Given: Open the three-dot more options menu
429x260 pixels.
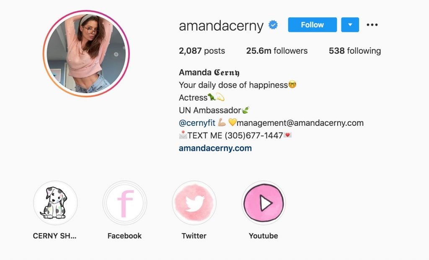Looking at the screenshot, I should (372, 25).
